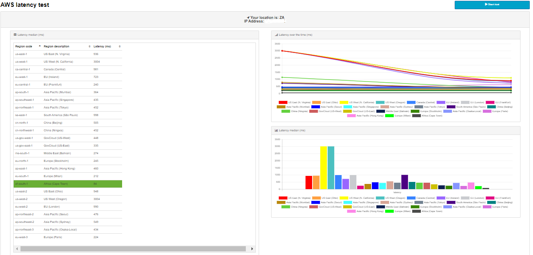Click the left arrow of the table's horizontal scrollbar
The height and width of the screenshot is (255, 533).
click(17, 249)
